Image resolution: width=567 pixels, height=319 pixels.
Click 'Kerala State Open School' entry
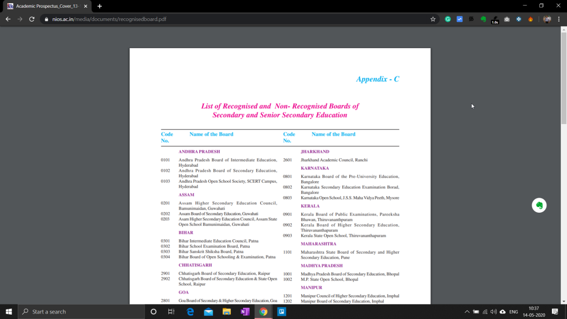[x=343, y=236]
